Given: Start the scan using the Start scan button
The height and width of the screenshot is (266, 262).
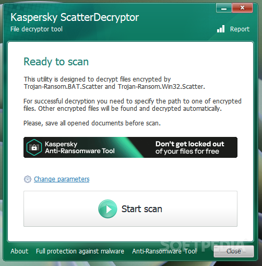Looking at the screenshot, I should click(130, 209).
